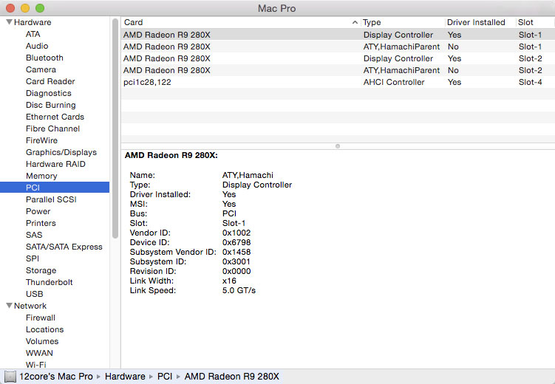The height and width of the screenshot is (384, 555).
Task: Select Camera in the sidebar
Action: [x=41, y=69]
